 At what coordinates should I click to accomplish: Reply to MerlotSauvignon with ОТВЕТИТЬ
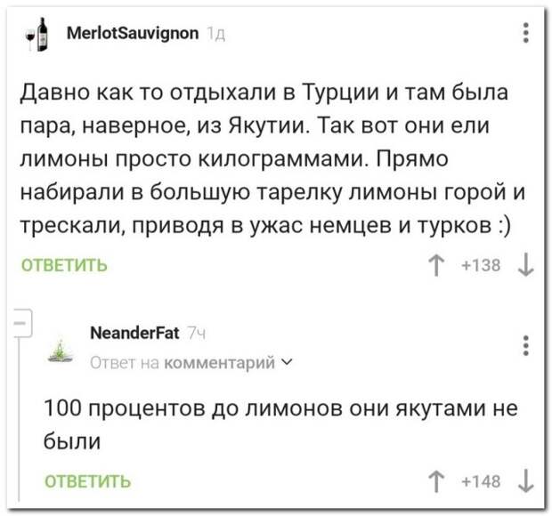(64, 265)
